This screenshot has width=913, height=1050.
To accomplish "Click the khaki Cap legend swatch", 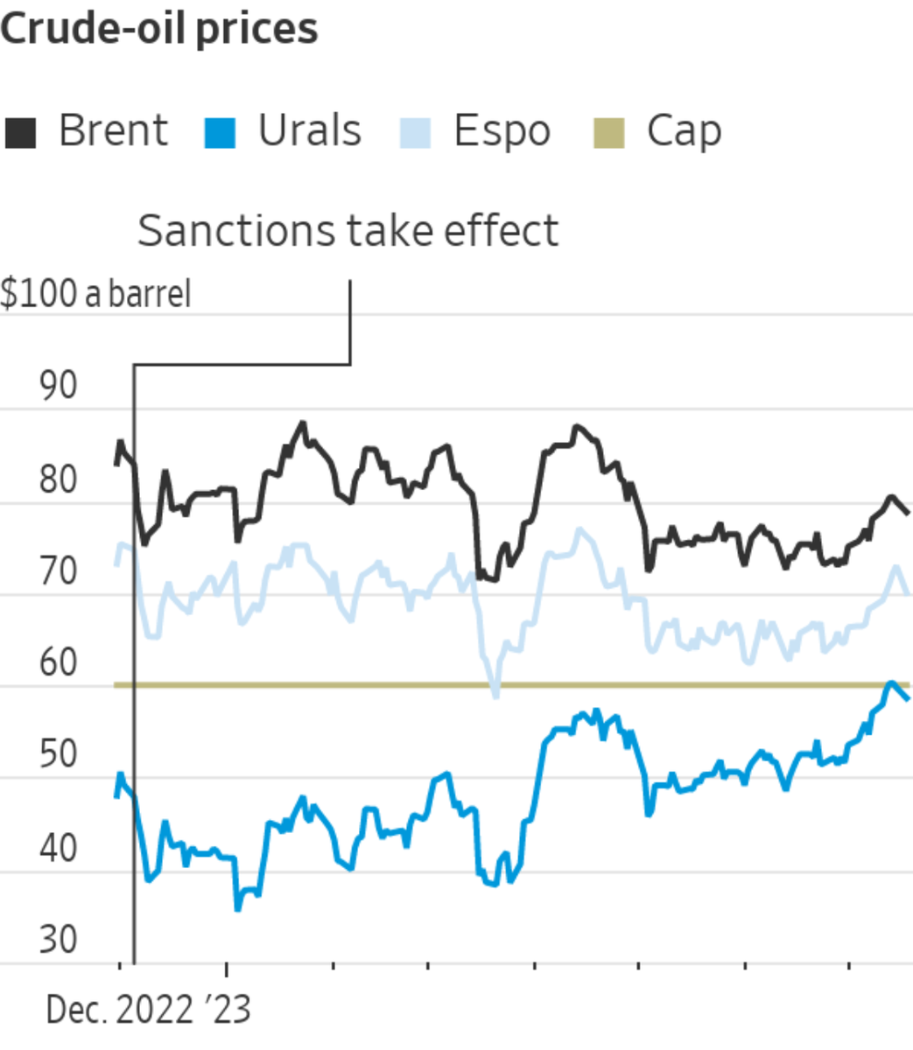I will point(609,134).
